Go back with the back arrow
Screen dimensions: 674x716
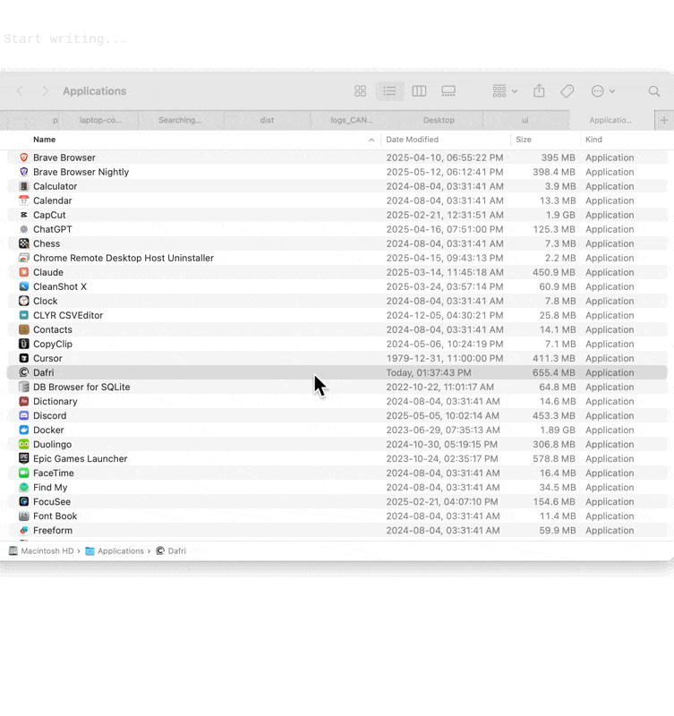click(x=20, y=91)
